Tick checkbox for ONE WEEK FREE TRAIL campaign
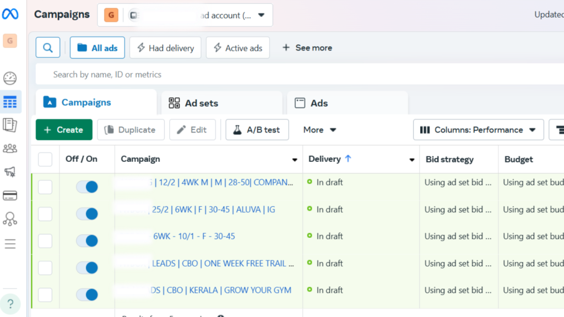 45,268
